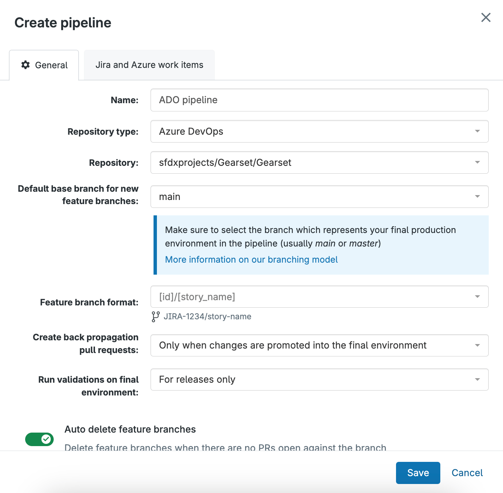
Task: Click the Name input field
Action: click(x=319, y=100)
